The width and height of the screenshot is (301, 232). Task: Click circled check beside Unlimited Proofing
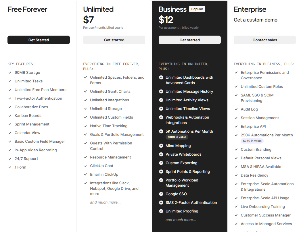pyautogui.click(x=161, y=211)
